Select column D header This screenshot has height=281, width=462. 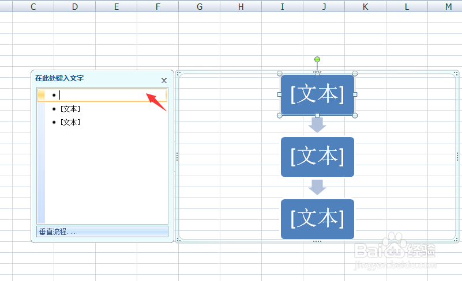click(x=74, y=6)
